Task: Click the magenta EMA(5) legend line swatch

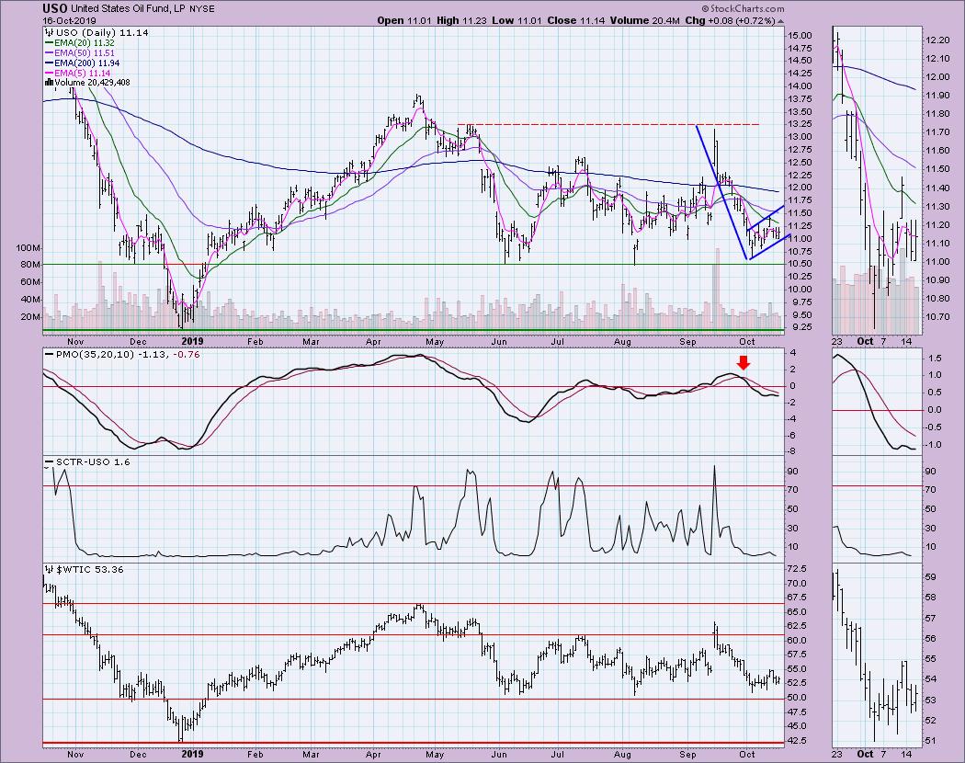Action: click(x=50, y=74)
